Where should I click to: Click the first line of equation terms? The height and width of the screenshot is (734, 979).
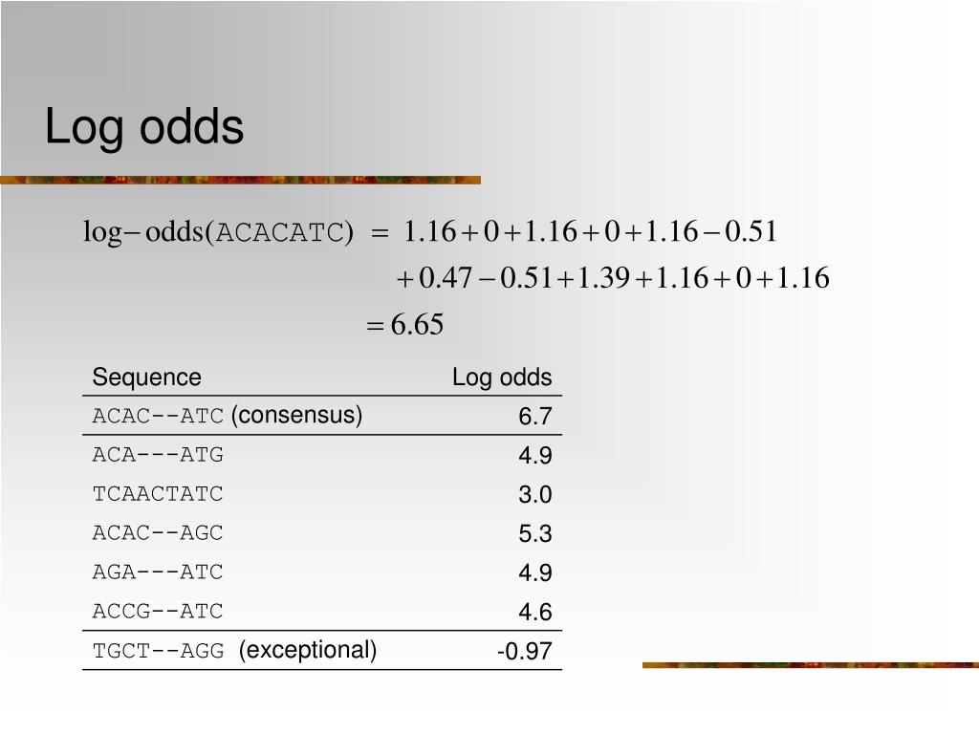[x=591, y=231]
